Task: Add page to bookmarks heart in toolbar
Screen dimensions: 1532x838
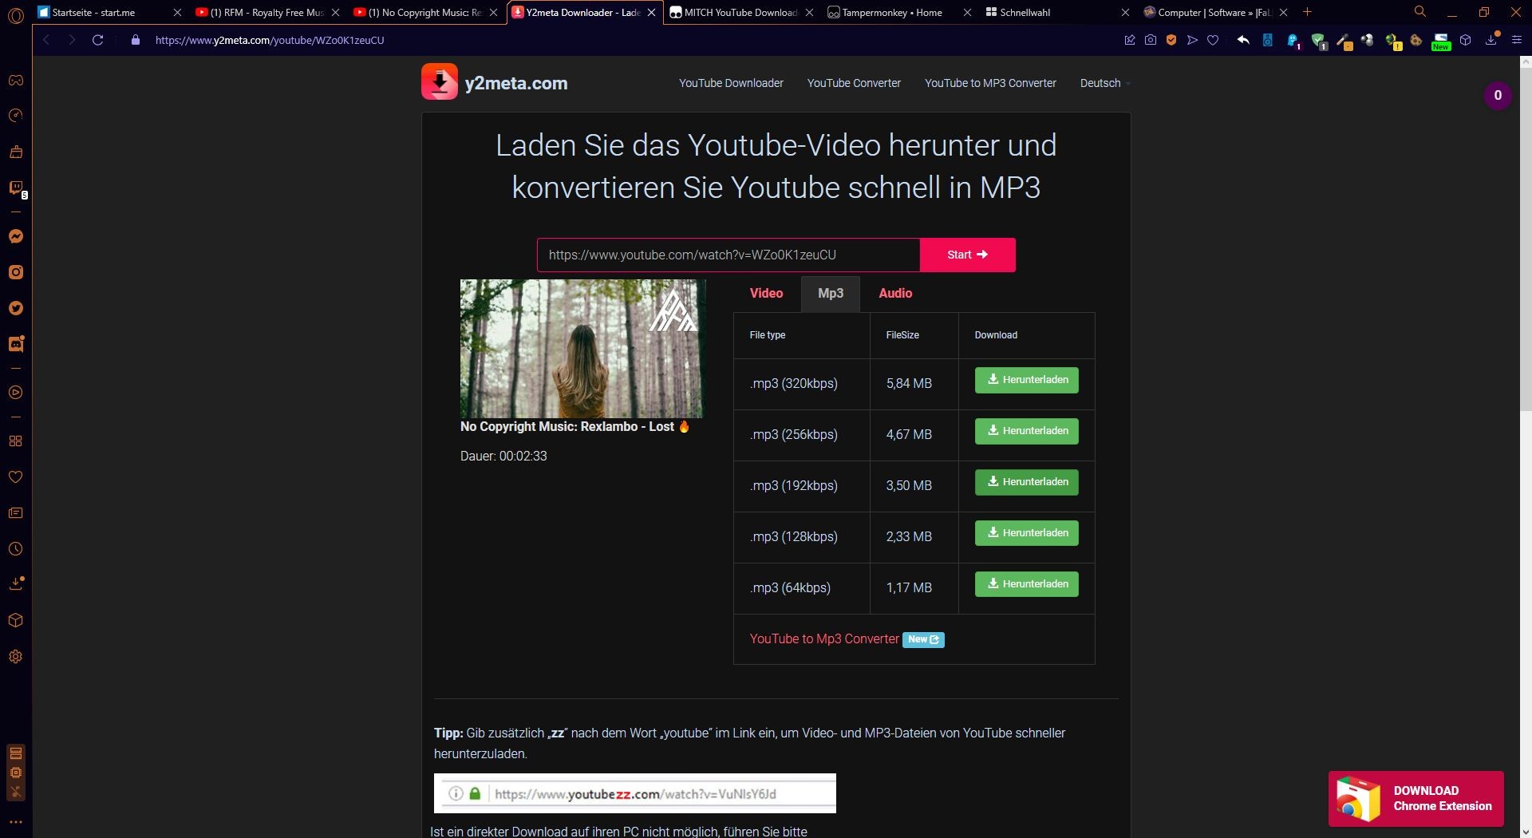Action: coord(1213,40)
